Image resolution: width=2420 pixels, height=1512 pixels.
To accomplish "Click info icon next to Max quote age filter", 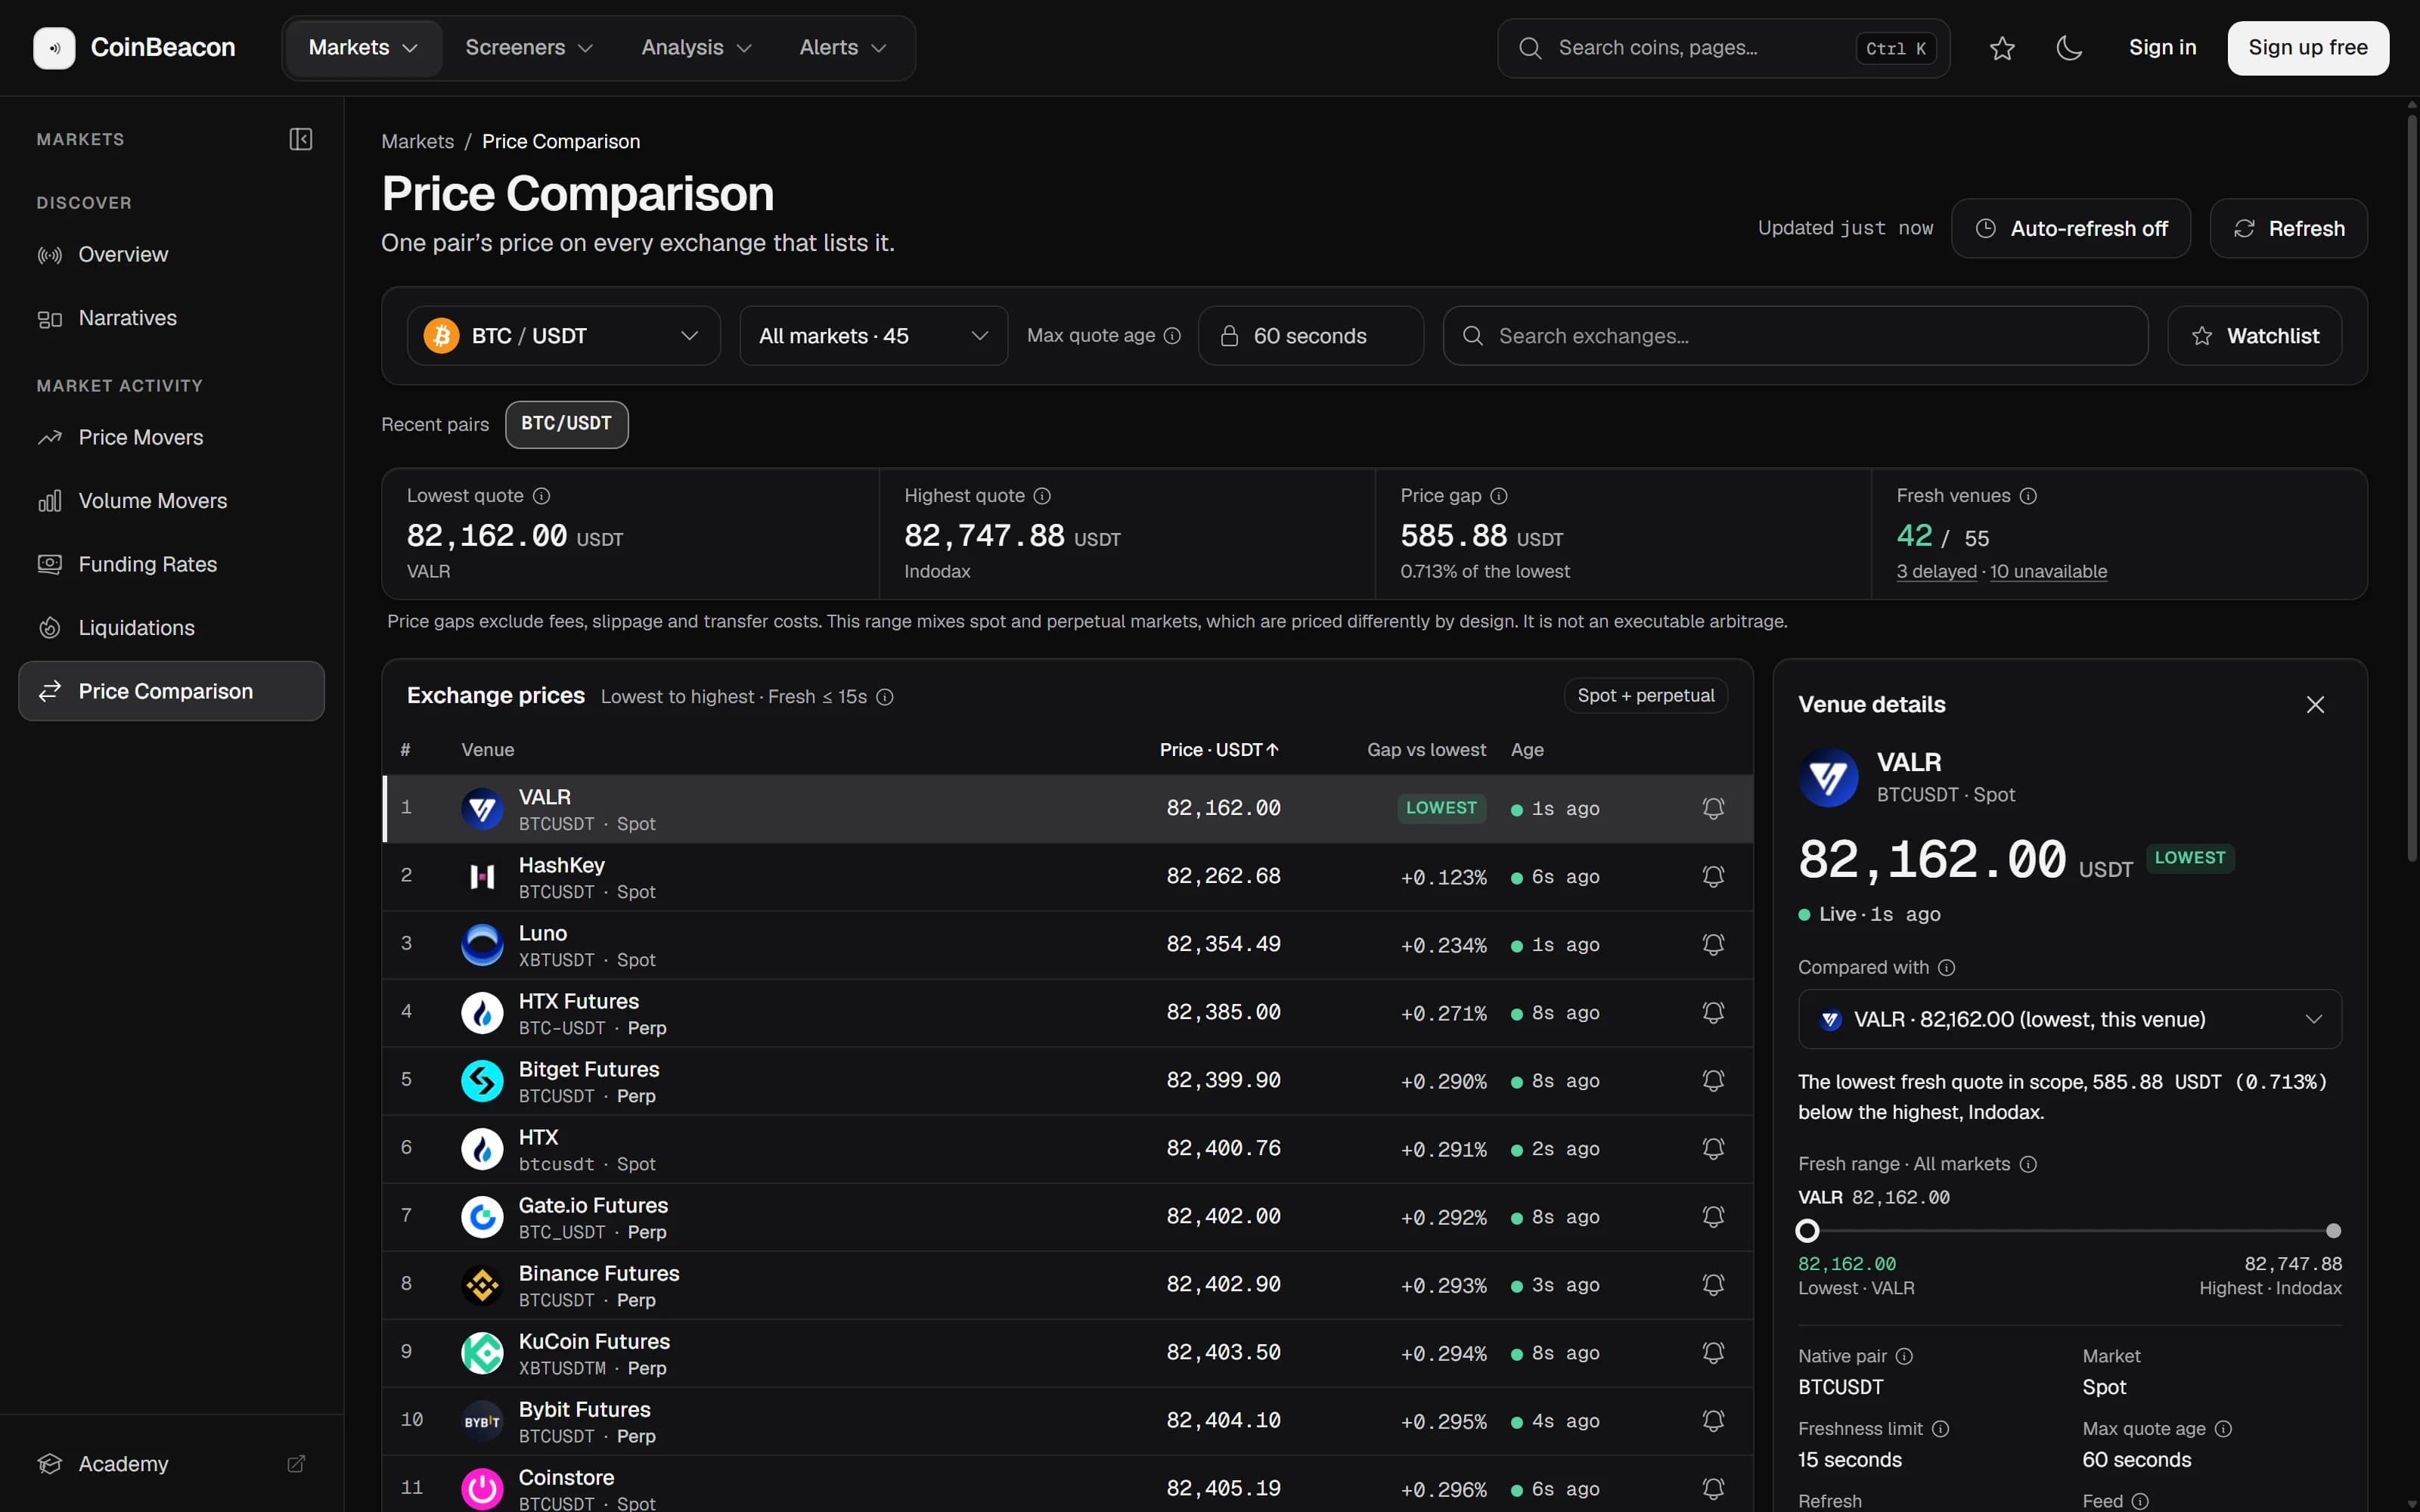I will click(x=1172, y=336).
